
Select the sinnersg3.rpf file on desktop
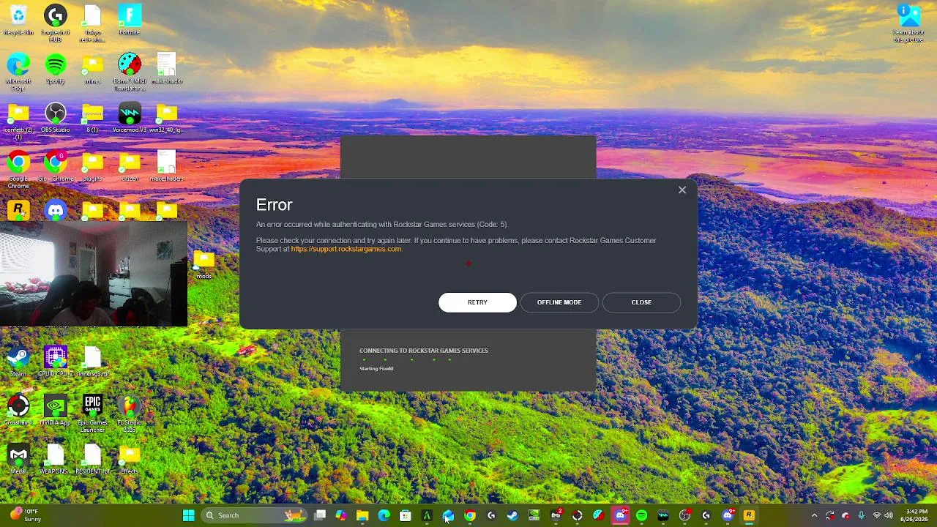click(92, 362)
